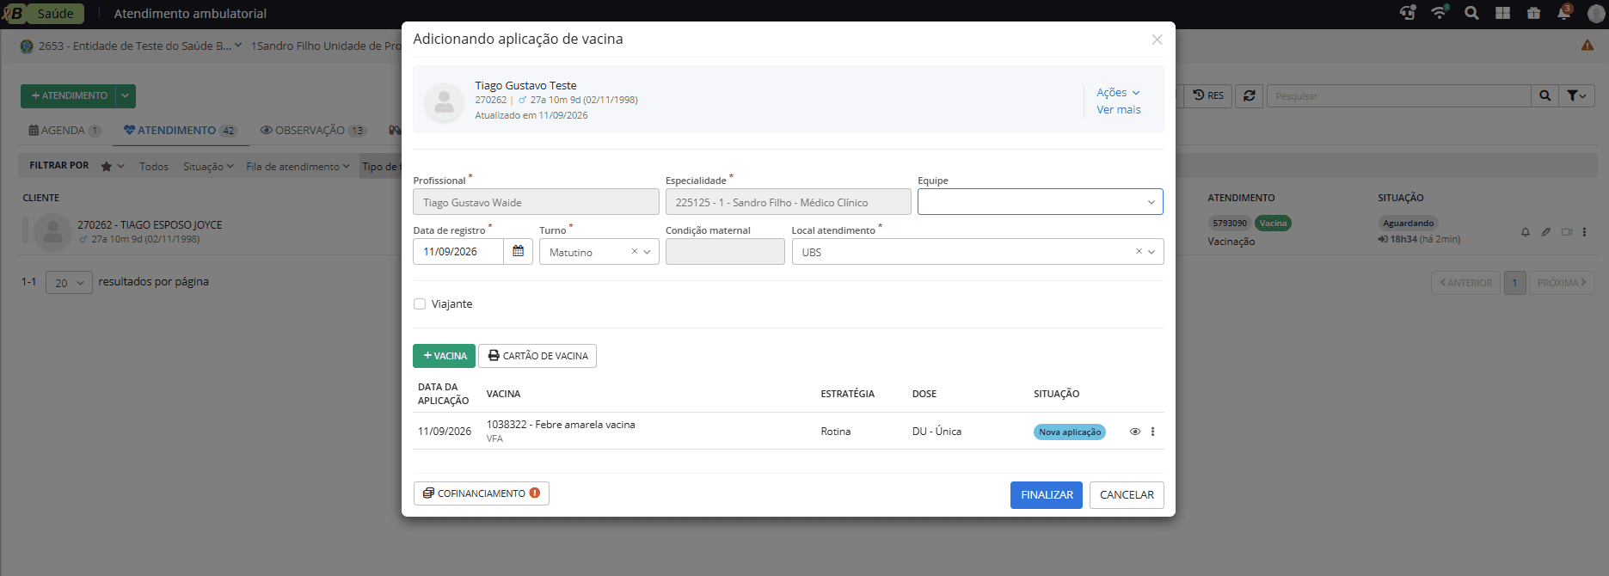Toggle the Viajante checkbox
This screenshot has width=1609, height=576.
[420, 303]
